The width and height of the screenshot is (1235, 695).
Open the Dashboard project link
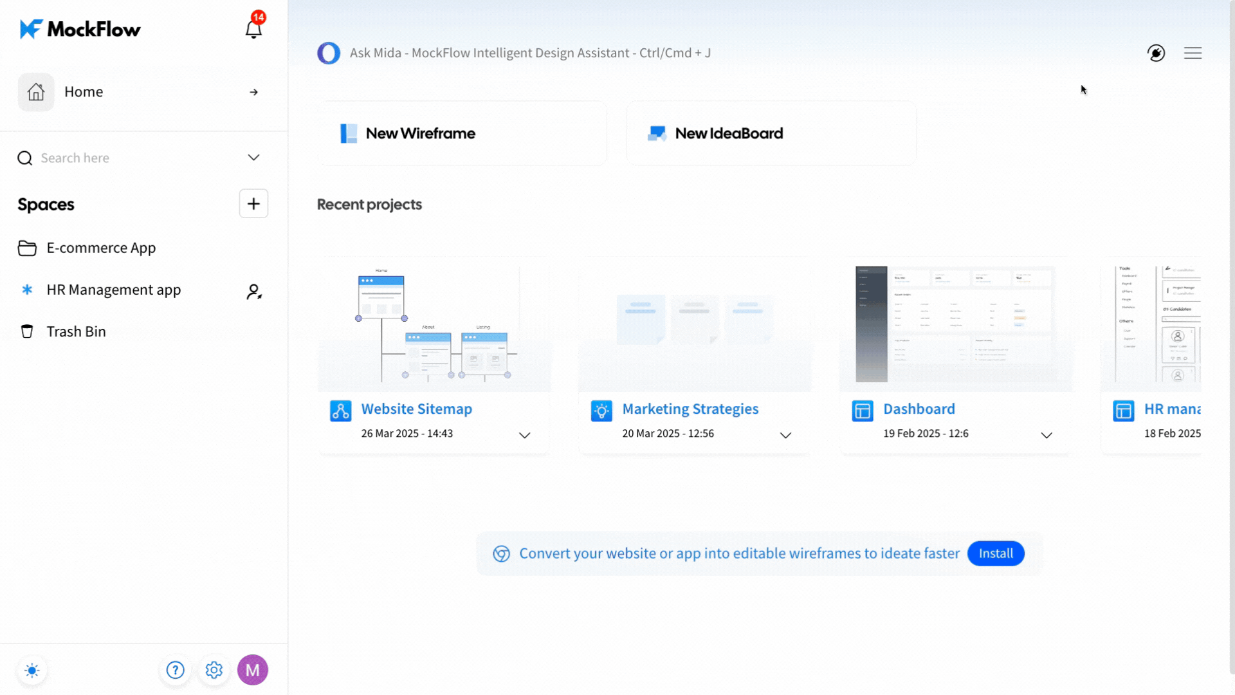(x=919, y=409)
